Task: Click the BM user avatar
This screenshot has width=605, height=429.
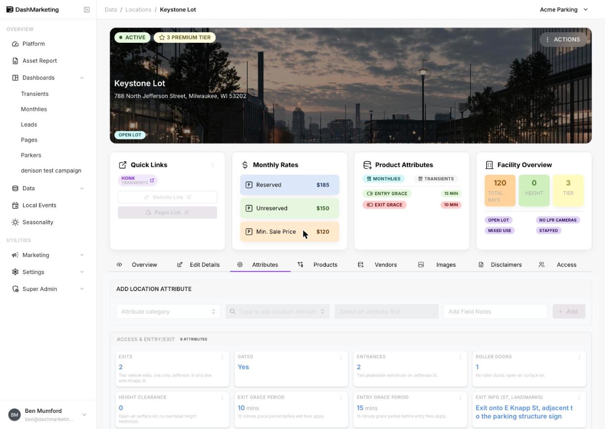Action: coord(15,415)
